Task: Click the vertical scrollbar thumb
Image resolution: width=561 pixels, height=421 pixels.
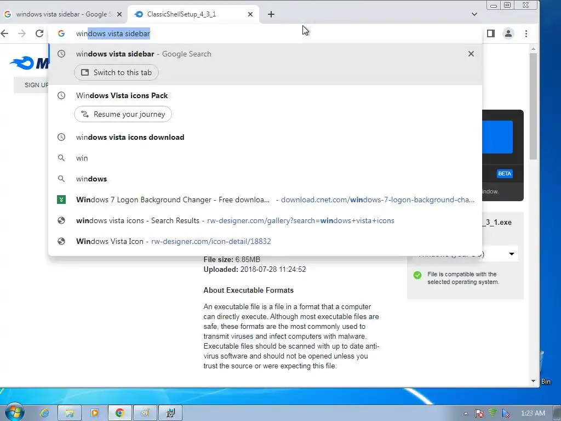Action: point(533,106)
